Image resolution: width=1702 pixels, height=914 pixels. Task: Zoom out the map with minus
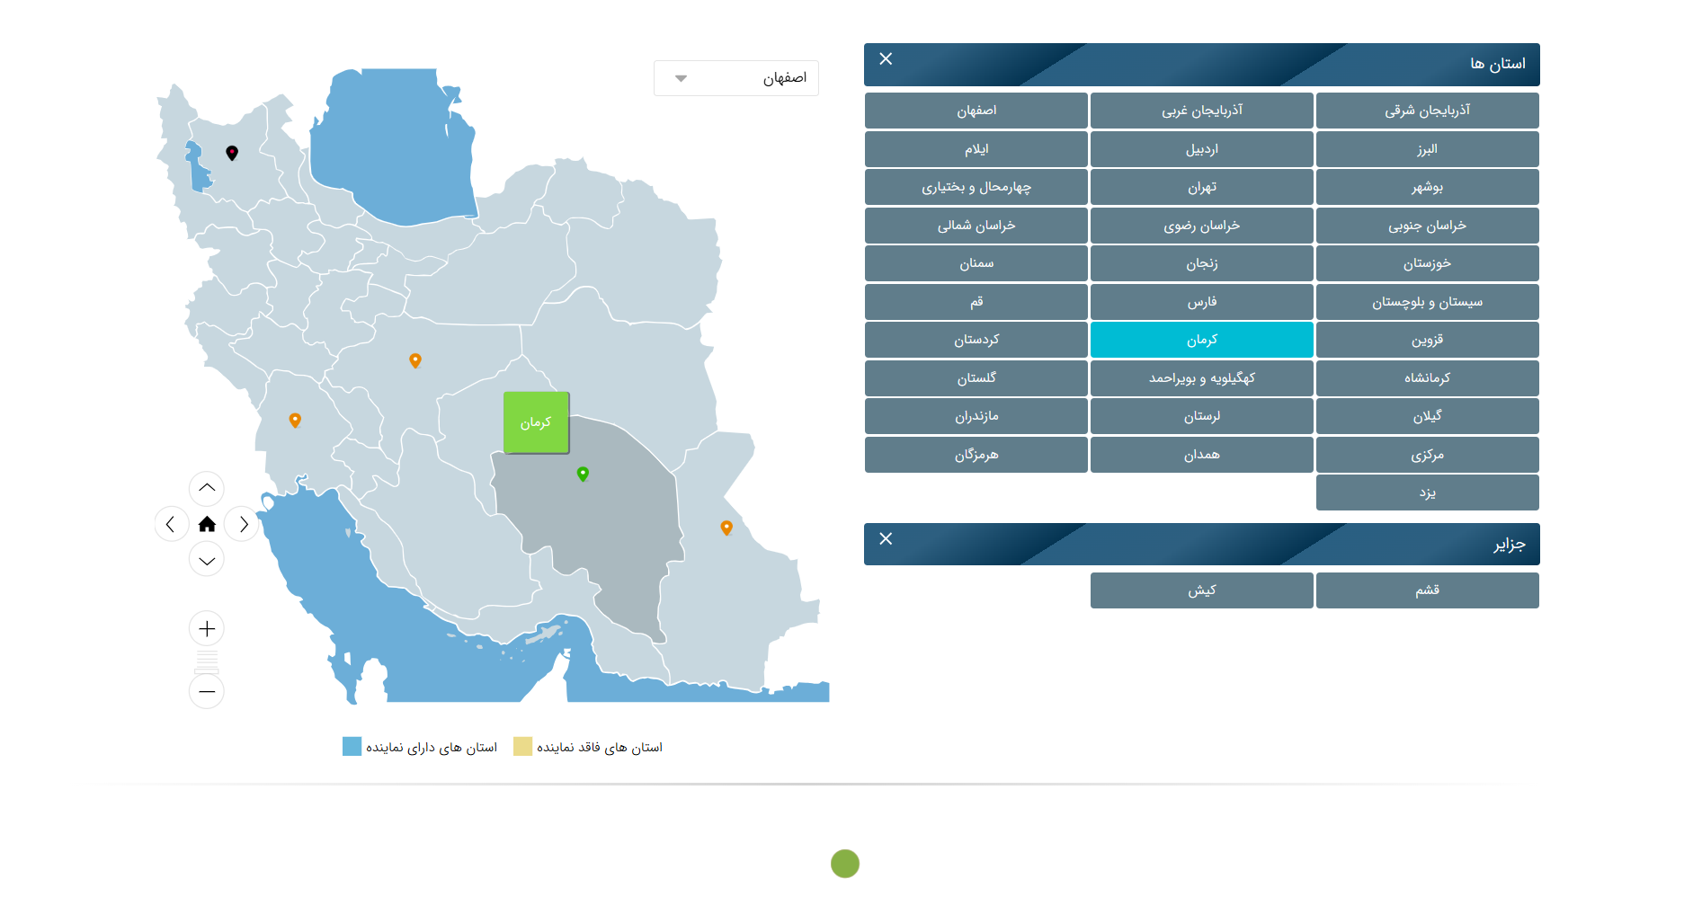coord(207,691)
